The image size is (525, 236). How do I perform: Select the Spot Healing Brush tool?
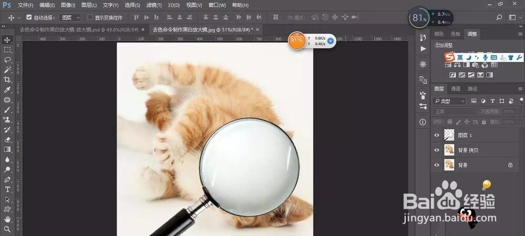tap(7, 100)
